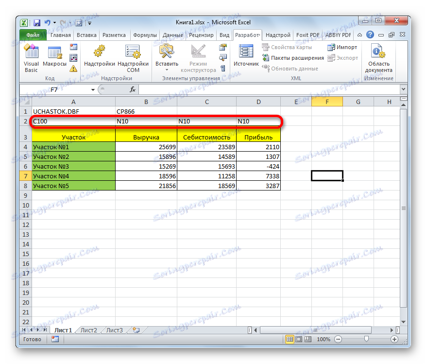
Task: Switch to sheet Лист2
Action: click(89, 330)
